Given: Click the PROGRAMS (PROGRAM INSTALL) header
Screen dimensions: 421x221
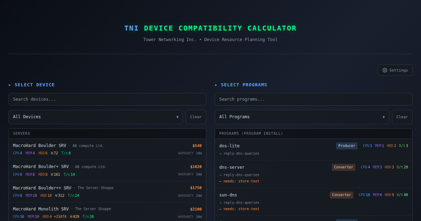Looking at the screenshot, I should [314, 134].
